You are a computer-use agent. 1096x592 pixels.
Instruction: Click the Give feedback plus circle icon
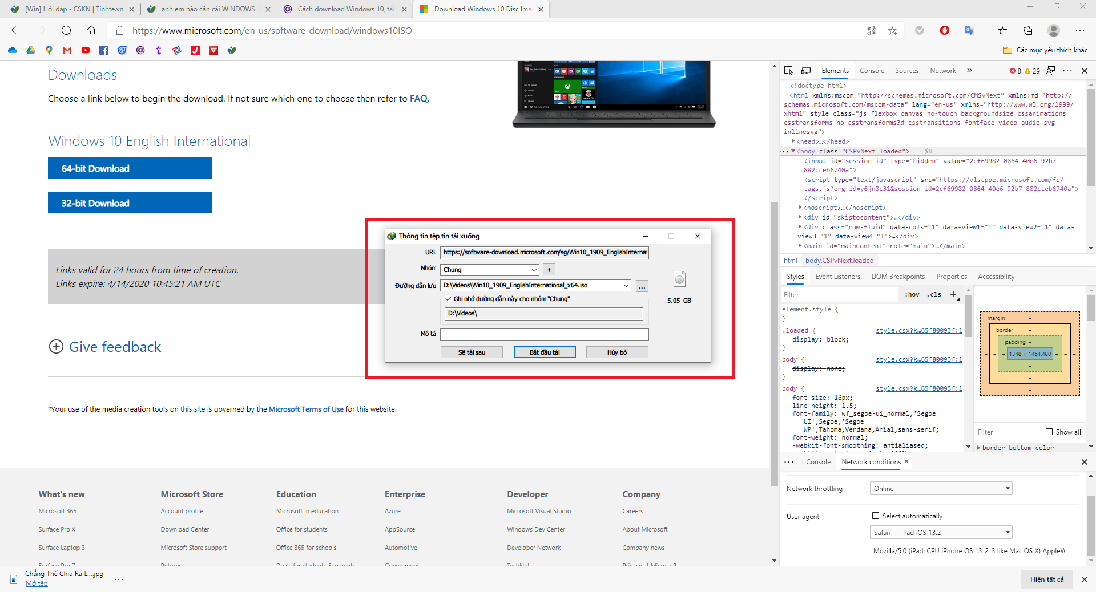click(56, 347)
